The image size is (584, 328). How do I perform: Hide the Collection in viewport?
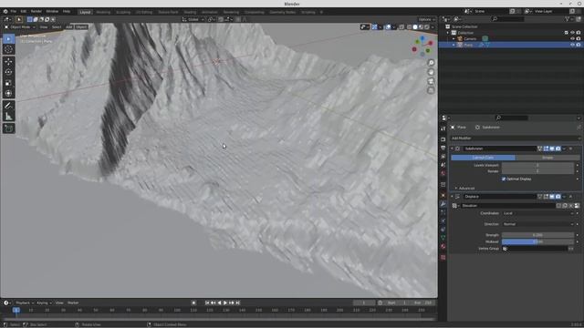pyautogui.click(x=572, y=33)
